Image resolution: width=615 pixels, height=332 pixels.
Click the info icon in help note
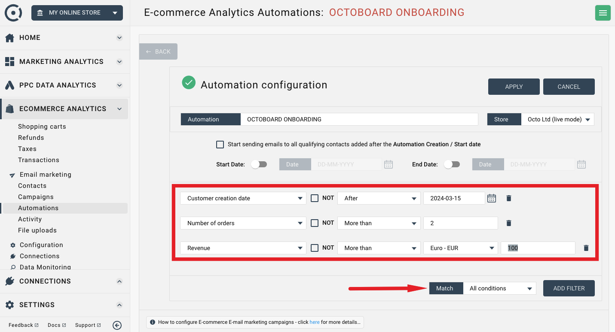[153, 322]
